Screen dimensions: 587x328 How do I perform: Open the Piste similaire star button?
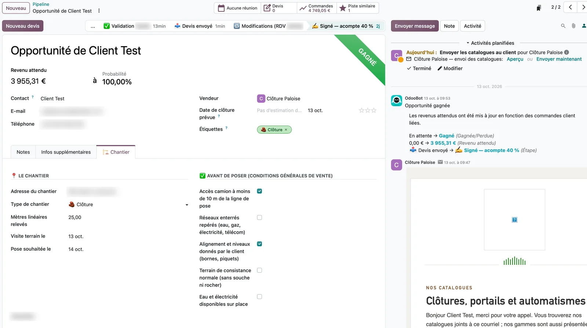point(358,8)
